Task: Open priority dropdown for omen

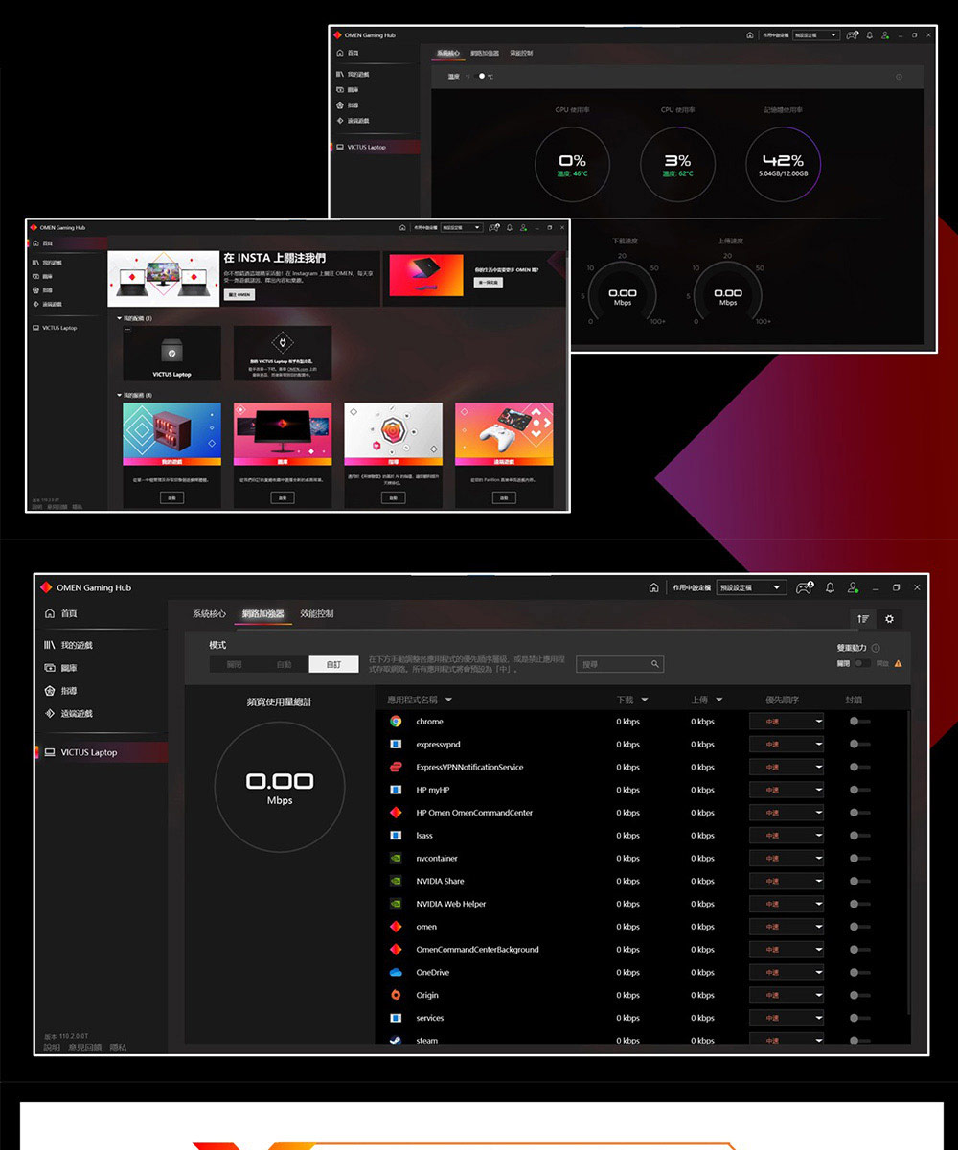Action: [x=787, y=927]
